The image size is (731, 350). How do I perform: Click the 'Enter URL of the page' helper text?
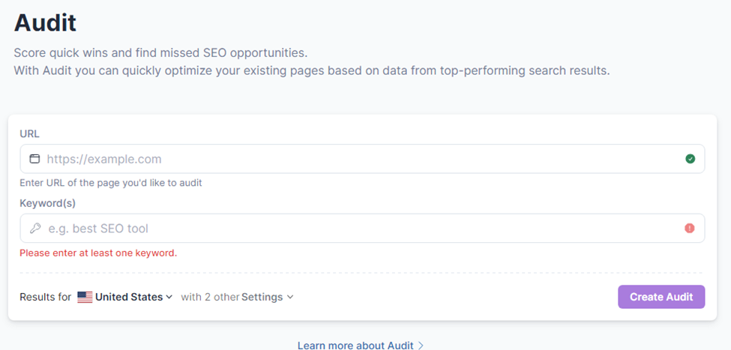[111, 183]
